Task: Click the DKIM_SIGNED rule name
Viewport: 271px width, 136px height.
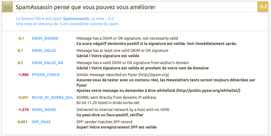Action: point(45,38)
